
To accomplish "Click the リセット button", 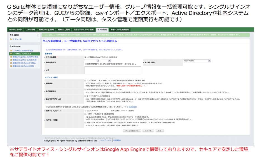I will (x=148, y=131).
